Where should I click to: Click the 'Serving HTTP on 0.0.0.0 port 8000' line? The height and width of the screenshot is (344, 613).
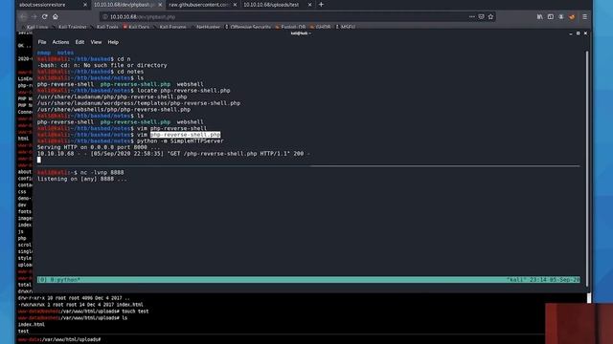pyautogui.click(x=99, y=147)
